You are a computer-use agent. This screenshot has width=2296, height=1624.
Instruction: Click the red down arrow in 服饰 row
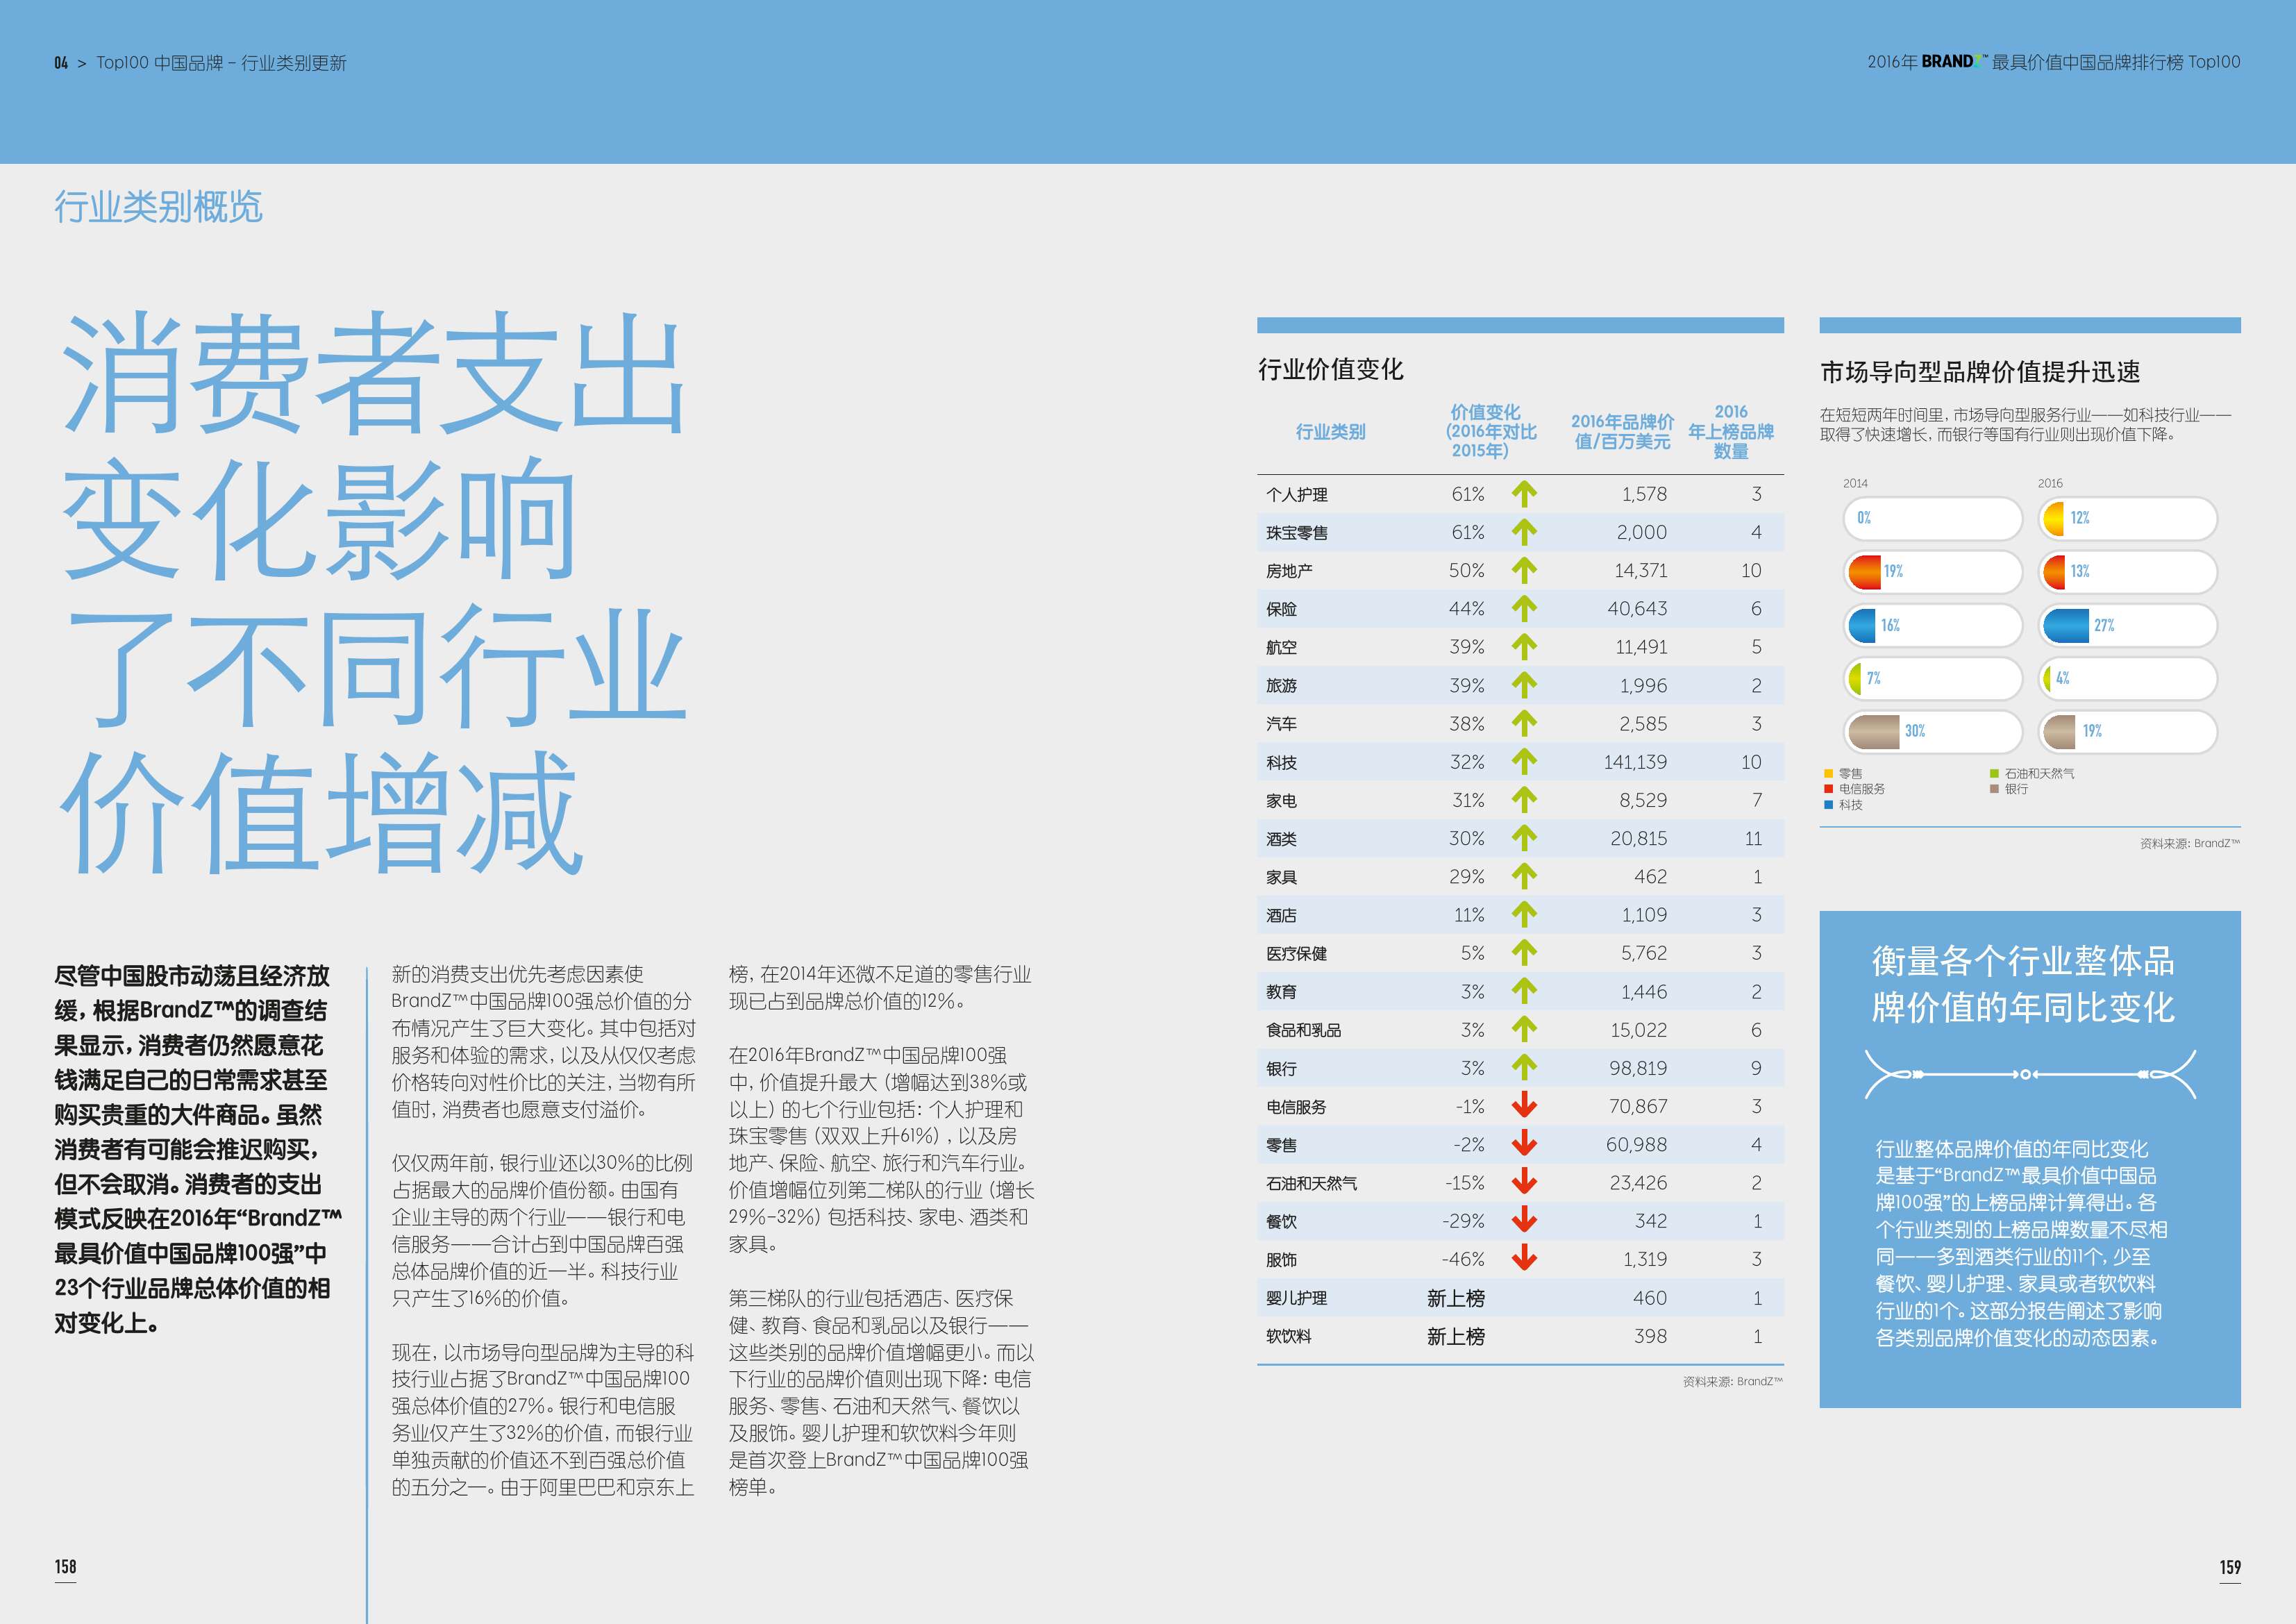pyautogui.click(x=1524, y=1258)
